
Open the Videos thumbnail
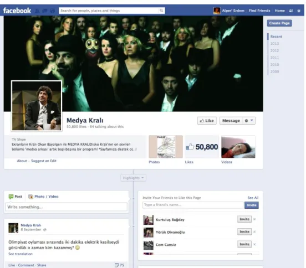click(x=238, y=147)
